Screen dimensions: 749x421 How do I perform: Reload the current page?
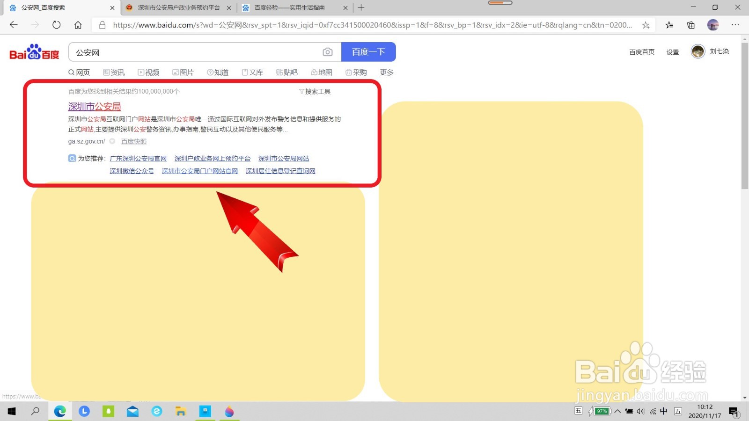[56, 25]
